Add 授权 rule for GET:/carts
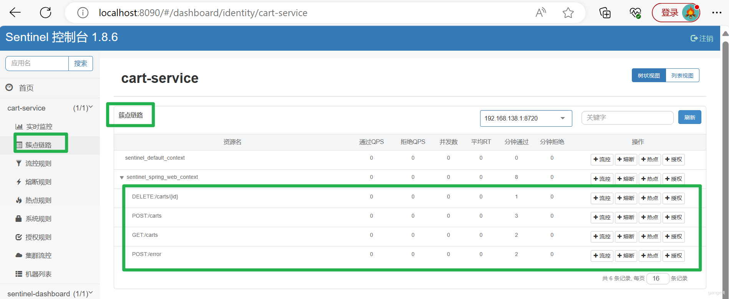The width and height of the screenshot is (729, 299). click(673, 236)
